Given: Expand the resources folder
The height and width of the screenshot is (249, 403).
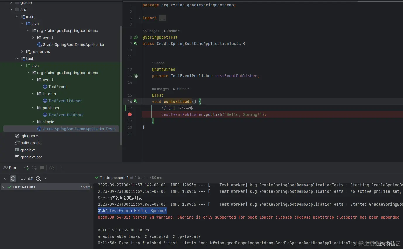Looking at the screenshot, I should [22, 51].
